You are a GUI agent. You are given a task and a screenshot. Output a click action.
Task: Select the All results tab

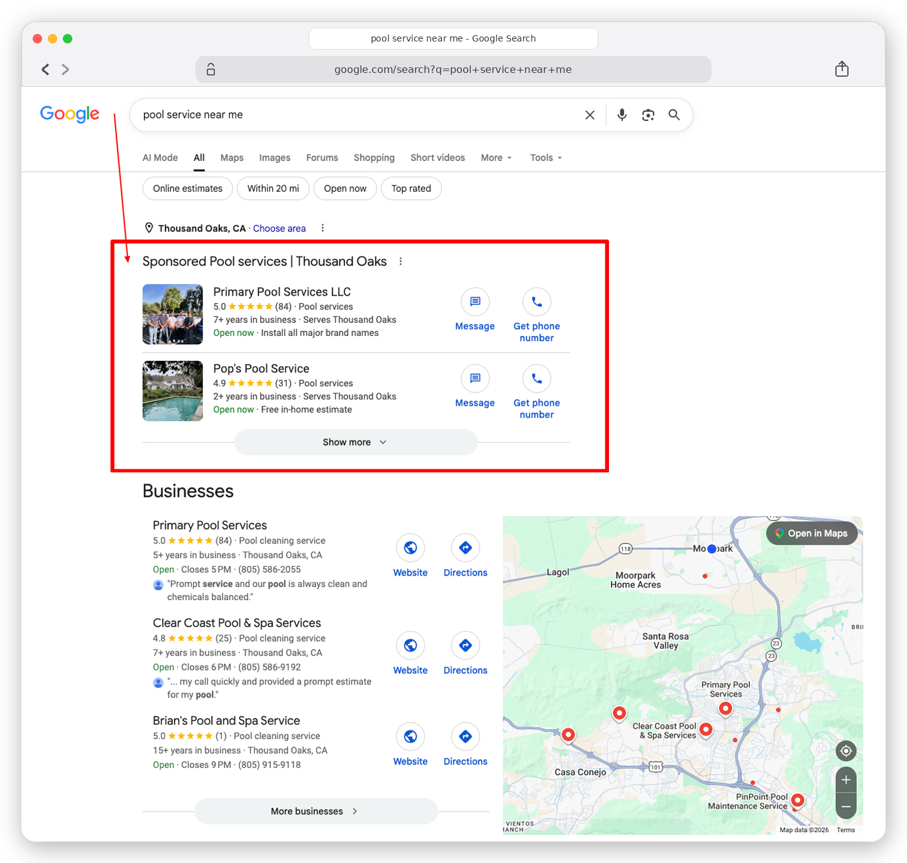coord(199,157)
